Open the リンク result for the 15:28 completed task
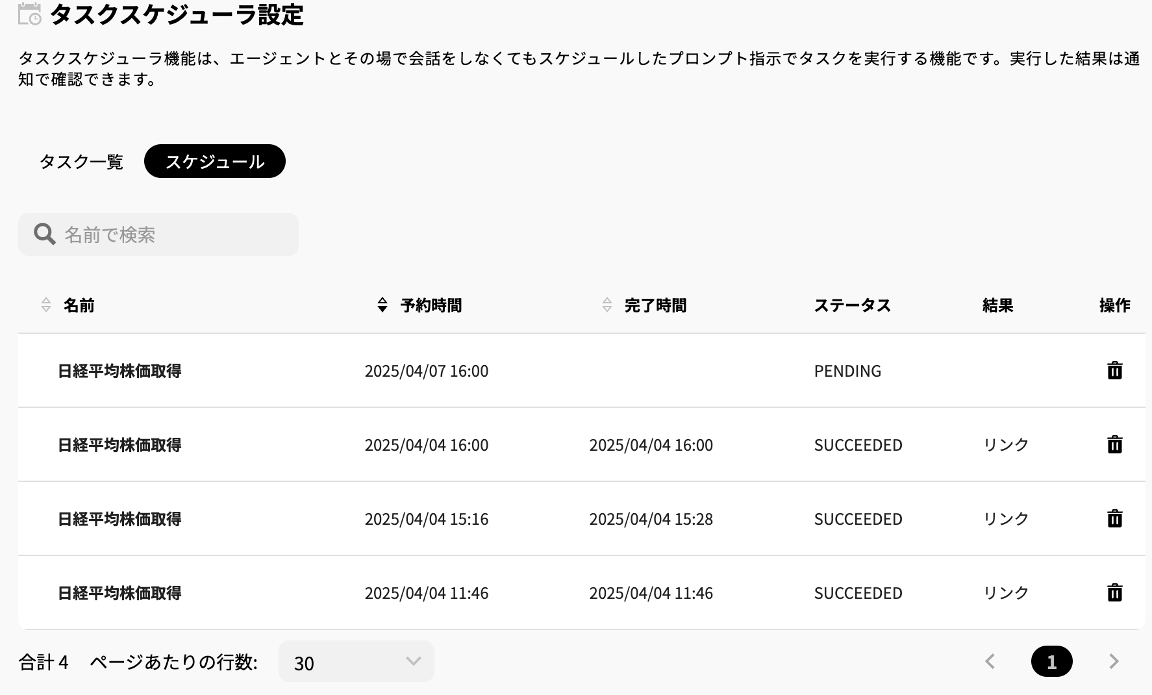The image size is (1152, 695). click(1005, 519)
